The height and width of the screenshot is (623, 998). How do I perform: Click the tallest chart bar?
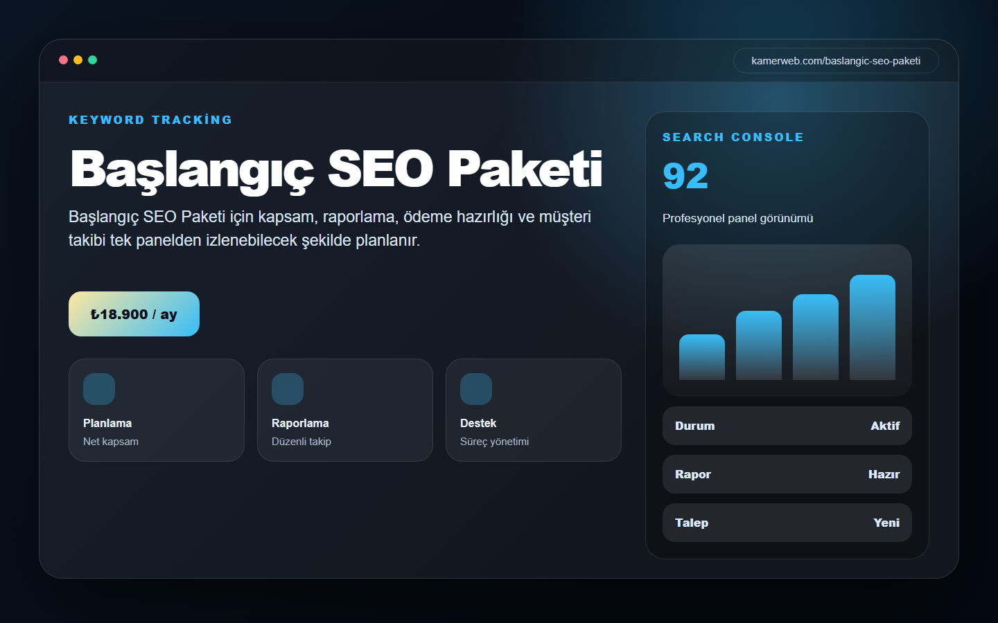point(873,327)
